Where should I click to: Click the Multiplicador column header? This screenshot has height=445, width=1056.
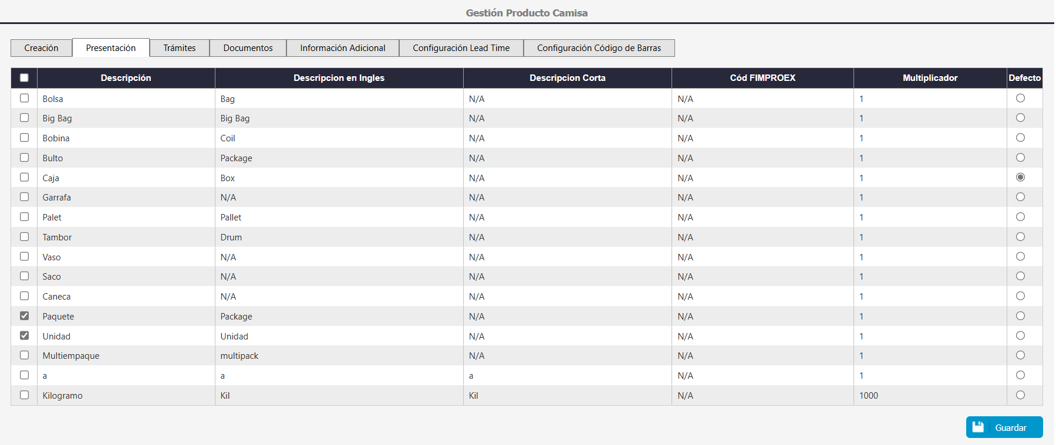click(x=930, y=78)
